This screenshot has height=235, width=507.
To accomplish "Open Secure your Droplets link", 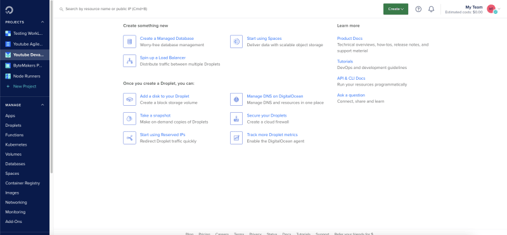I will [267, 115].
